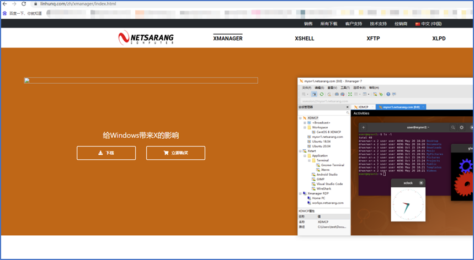The height and width of the screenshot is (260, 474).
Task: Select CentOS 8 XDMCP in the session tree
Action: pos(328,132)
